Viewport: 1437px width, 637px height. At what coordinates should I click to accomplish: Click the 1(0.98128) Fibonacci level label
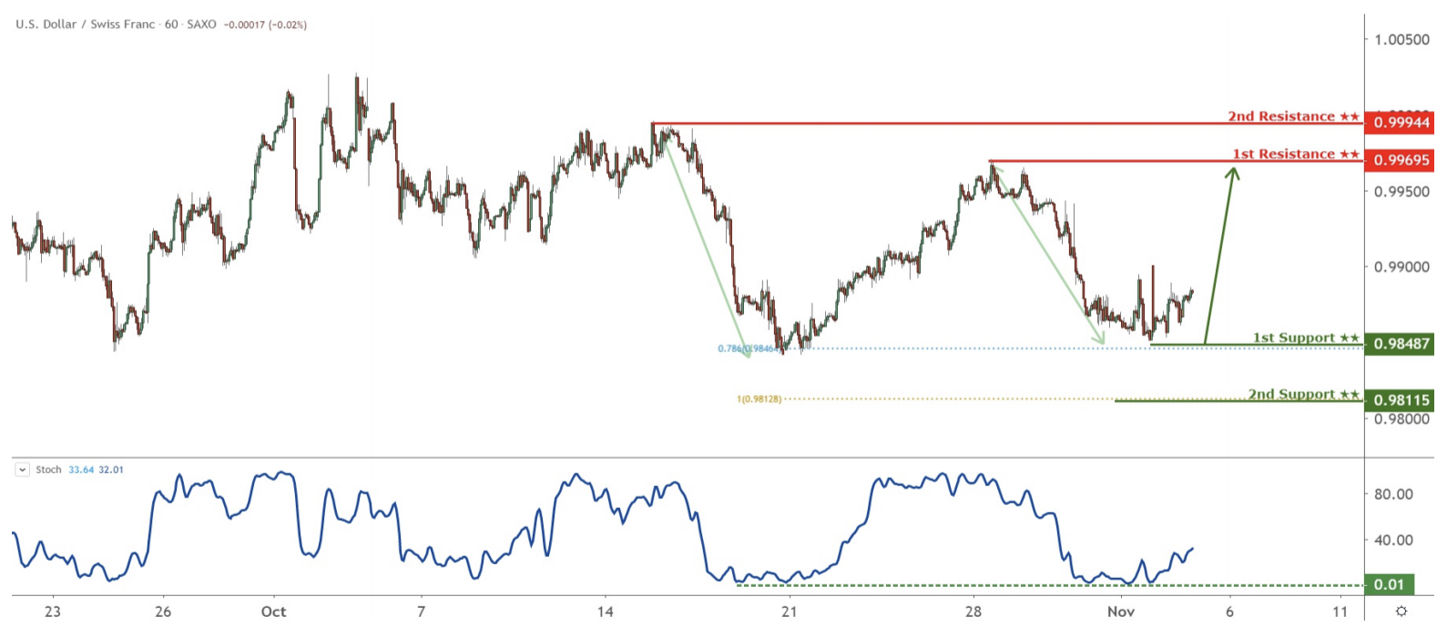click(759, 399)
